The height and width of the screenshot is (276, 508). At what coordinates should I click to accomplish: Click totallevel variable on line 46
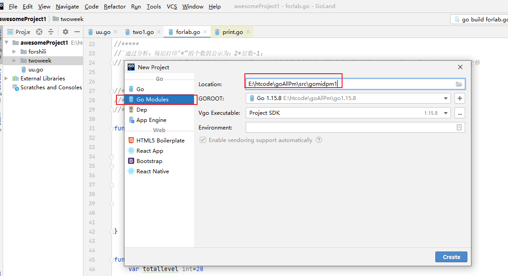click(161, 269)
